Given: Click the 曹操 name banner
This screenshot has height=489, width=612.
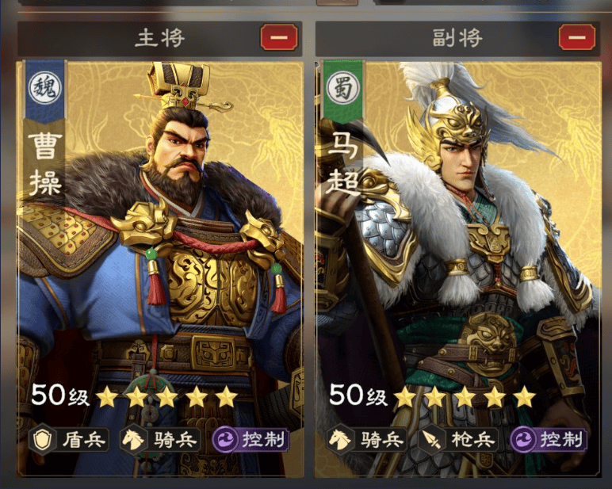Looking at the screenshot, I should [x=45, y=164].
